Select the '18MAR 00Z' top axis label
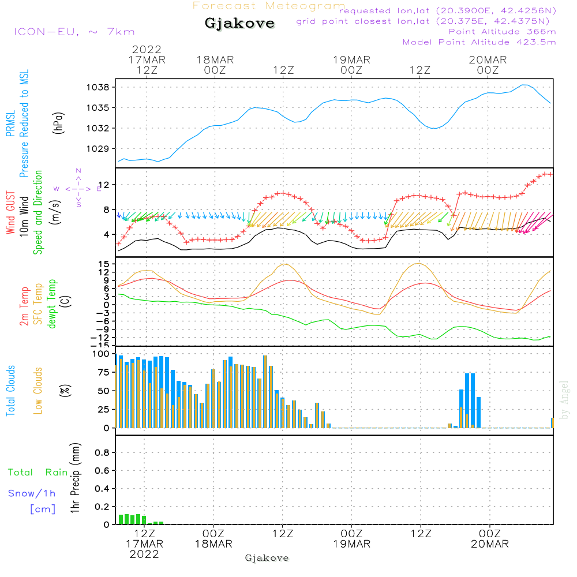 click(215, 65)
